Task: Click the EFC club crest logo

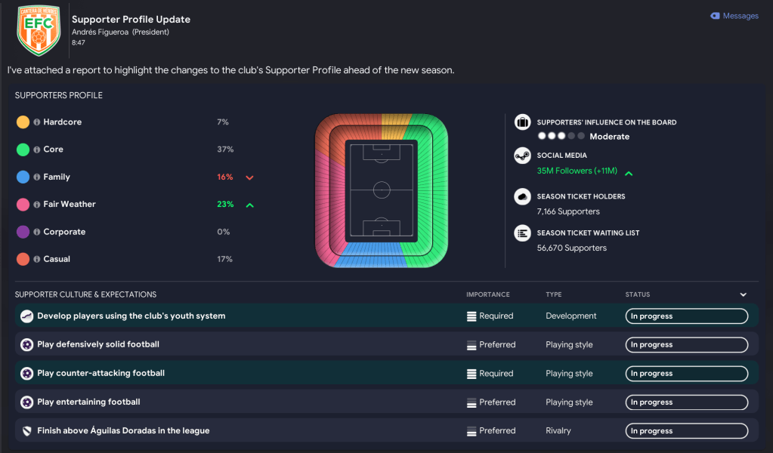Action: coord(38,31)
